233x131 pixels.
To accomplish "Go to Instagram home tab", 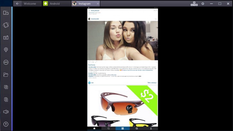I will click(94, 128).
